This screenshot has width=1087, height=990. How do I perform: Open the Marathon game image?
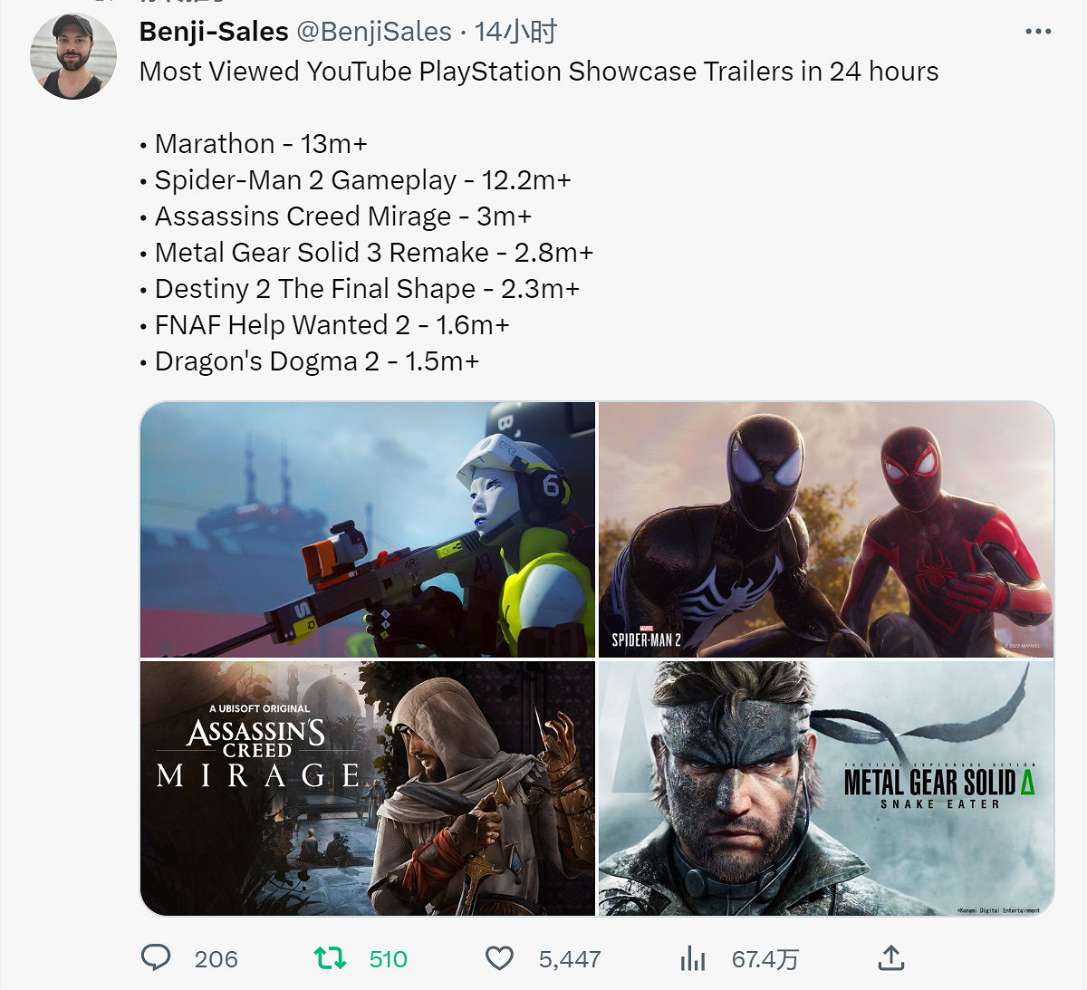pos(368,529)
